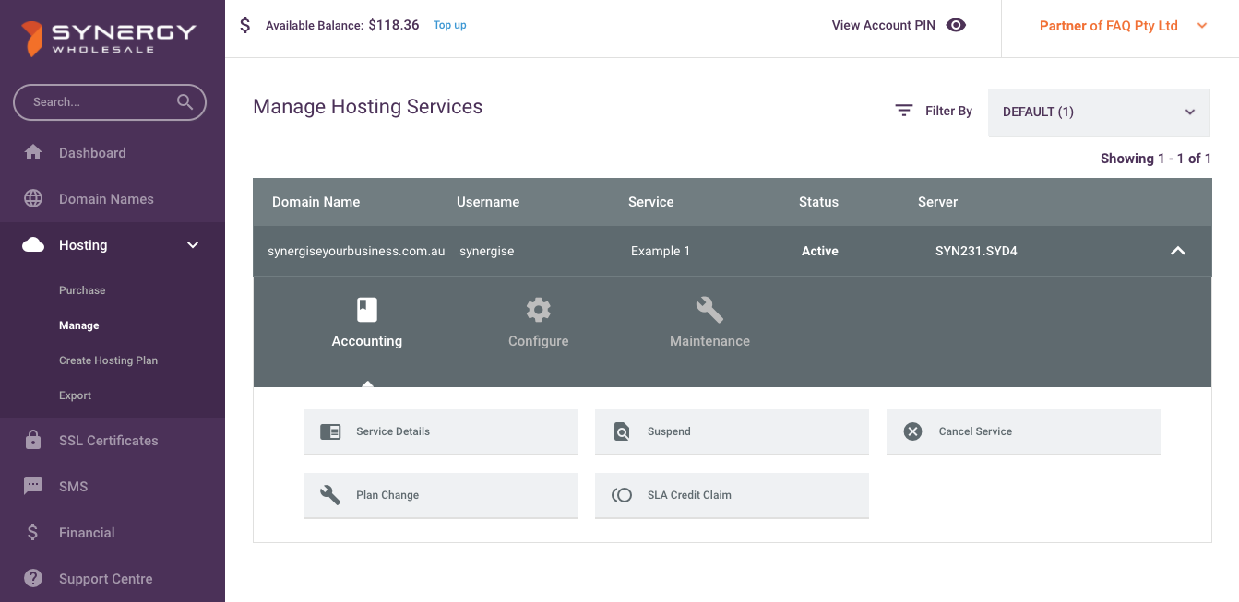
Task: Collapse the Hosting sidebar section
Action: tap(193, 245)
